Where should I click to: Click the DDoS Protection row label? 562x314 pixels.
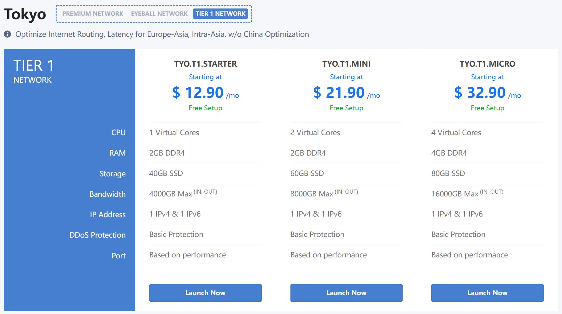click(97, 235)
